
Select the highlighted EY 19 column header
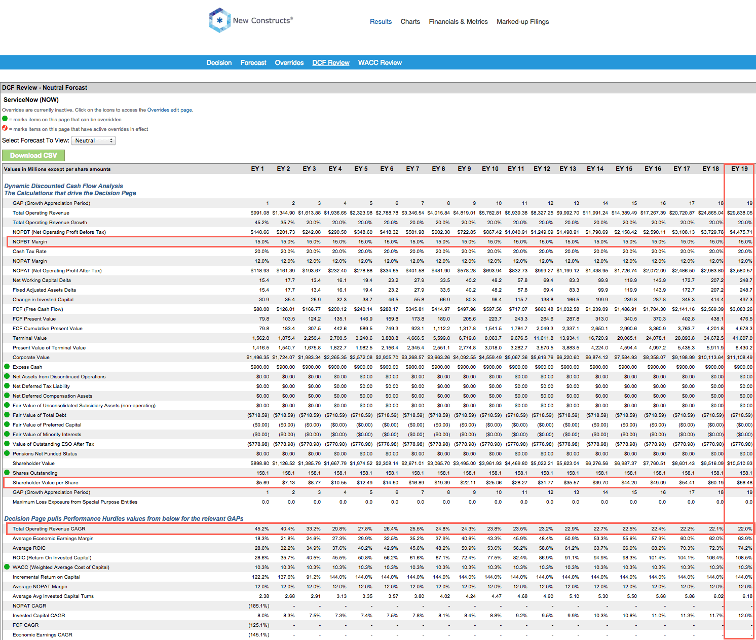coord(738,169)
